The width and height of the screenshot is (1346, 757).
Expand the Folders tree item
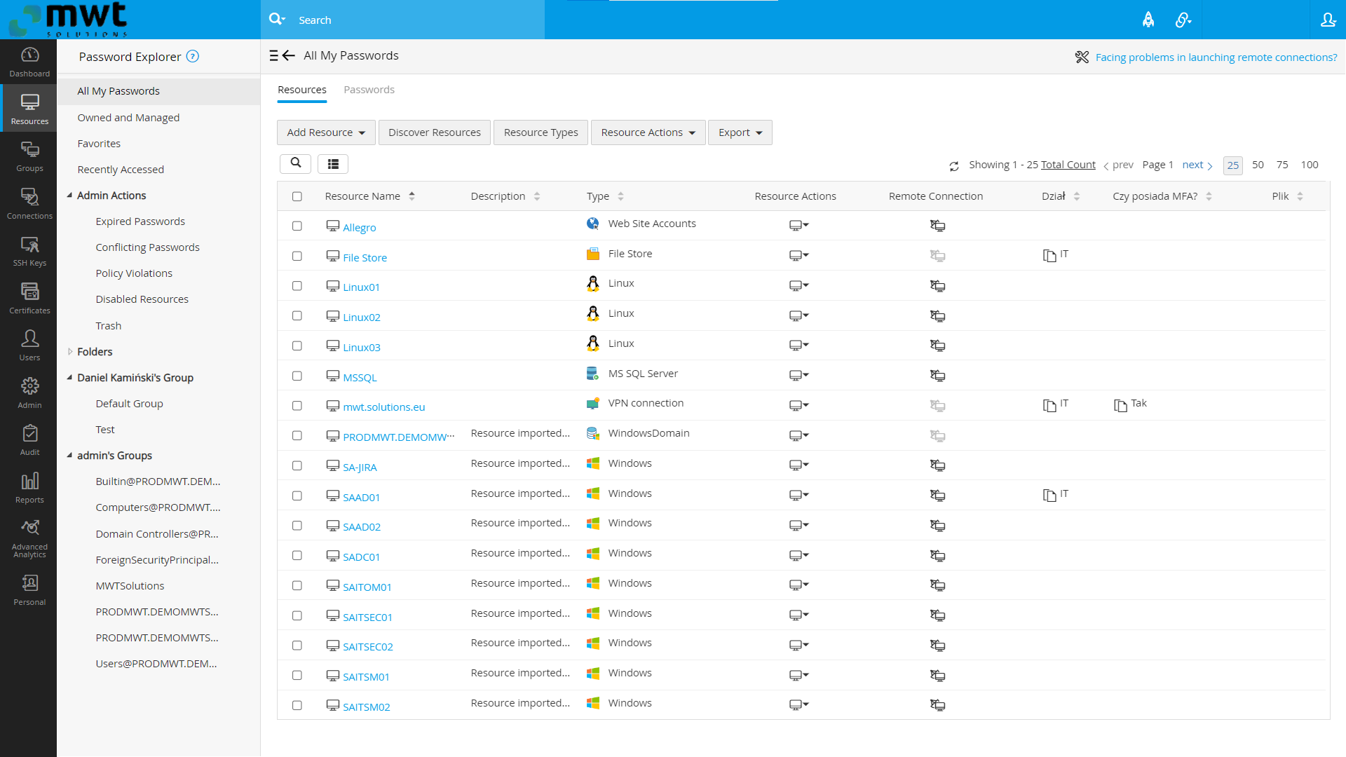[x=69, y=351]
